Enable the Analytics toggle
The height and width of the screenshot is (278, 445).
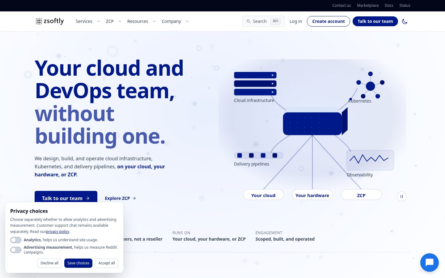click(16, 240)
